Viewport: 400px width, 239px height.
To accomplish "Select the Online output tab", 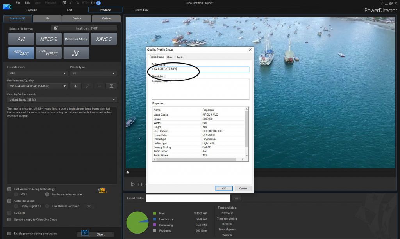I will tap(106, 19).
